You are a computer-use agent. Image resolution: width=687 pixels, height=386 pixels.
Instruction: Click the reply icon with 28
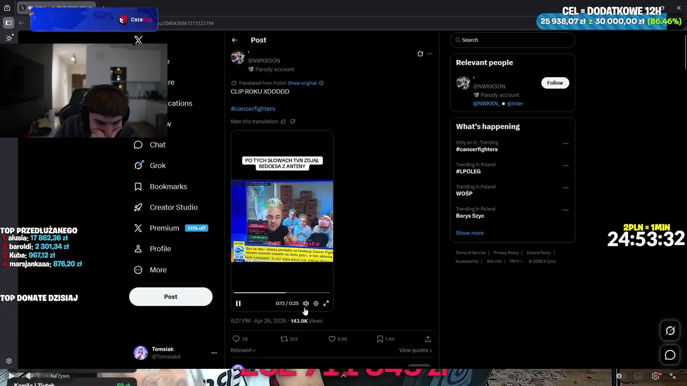click(x=240, y=339)
